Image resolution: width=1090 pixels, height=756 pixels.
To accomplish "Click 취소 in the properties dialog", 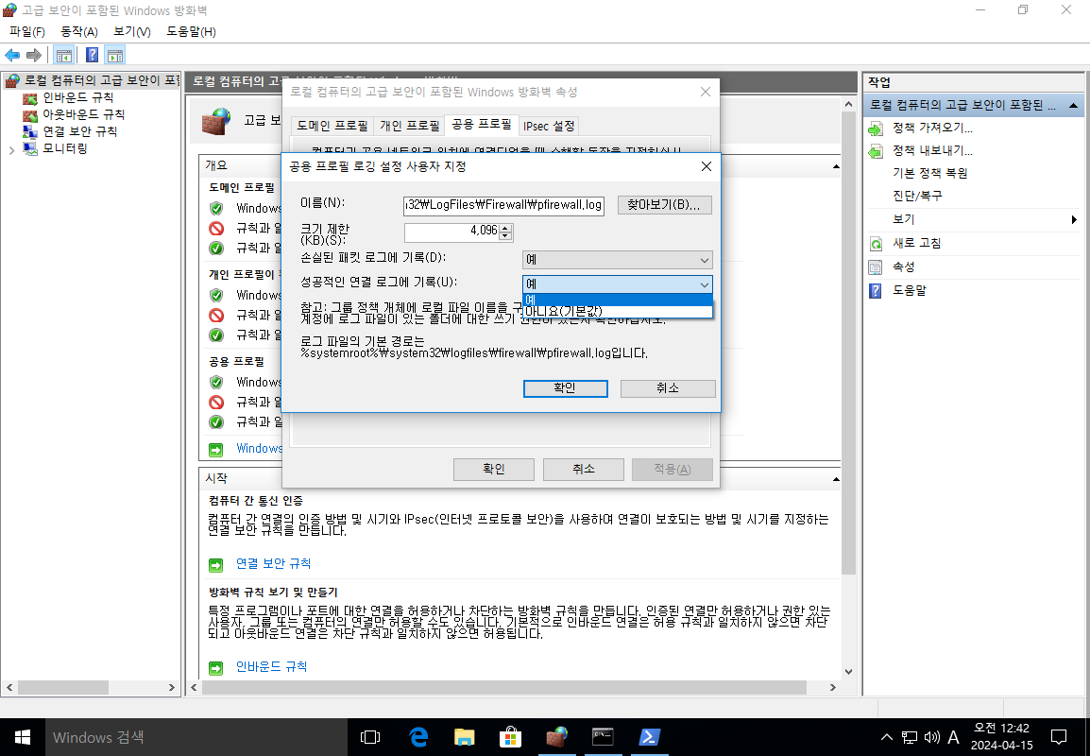I will pyautogui.click(x=583, y=470).
